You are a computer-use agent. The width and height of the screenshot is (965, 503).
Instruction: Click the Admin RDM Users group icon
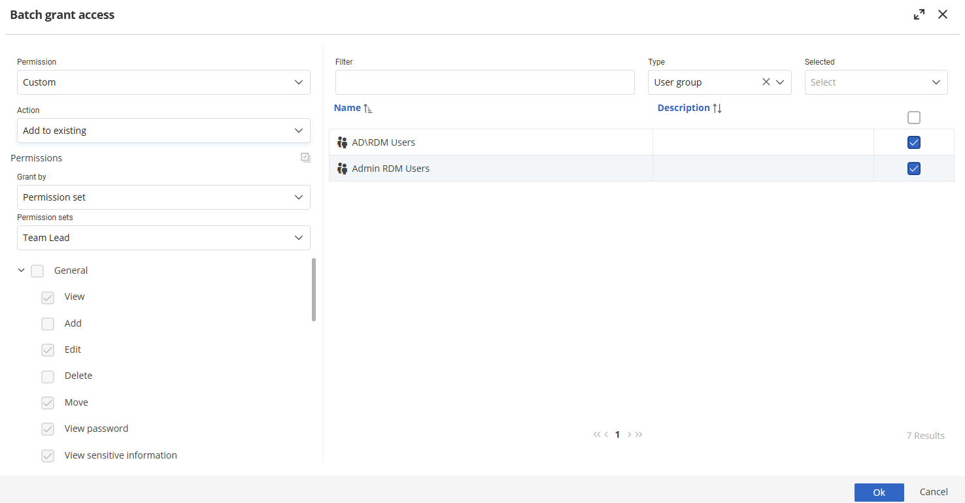(x=342, y=169)
